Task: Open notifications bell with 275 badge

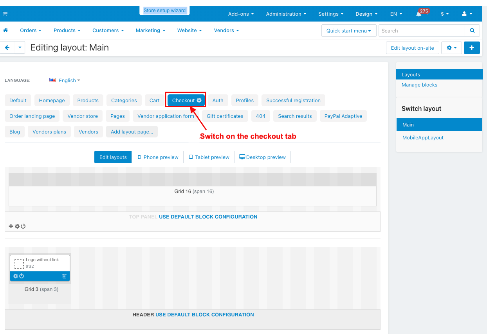Action: 419,14
